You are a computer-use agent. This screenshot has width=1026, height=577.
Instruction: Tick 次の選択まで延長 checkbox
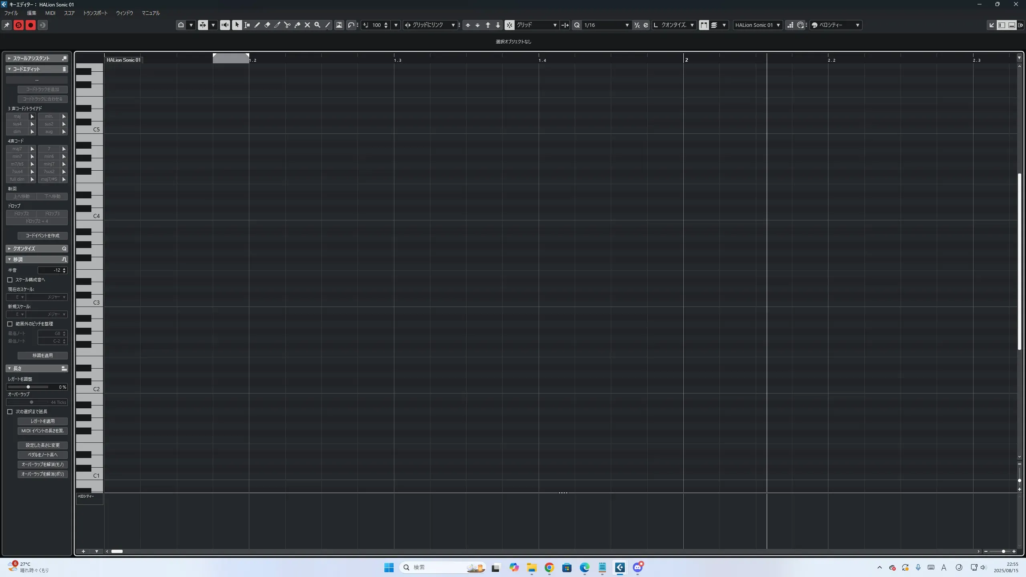click(10, 412)
